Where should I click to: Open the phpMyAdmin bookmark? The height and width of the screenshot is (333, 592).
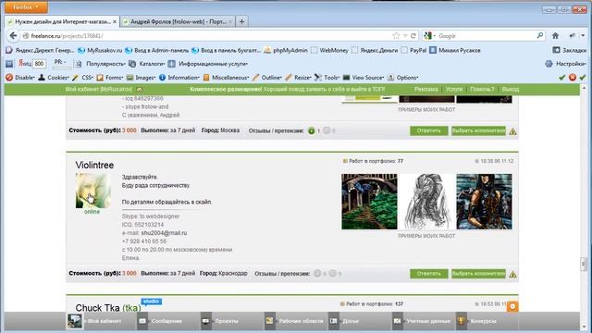(286, 50)
